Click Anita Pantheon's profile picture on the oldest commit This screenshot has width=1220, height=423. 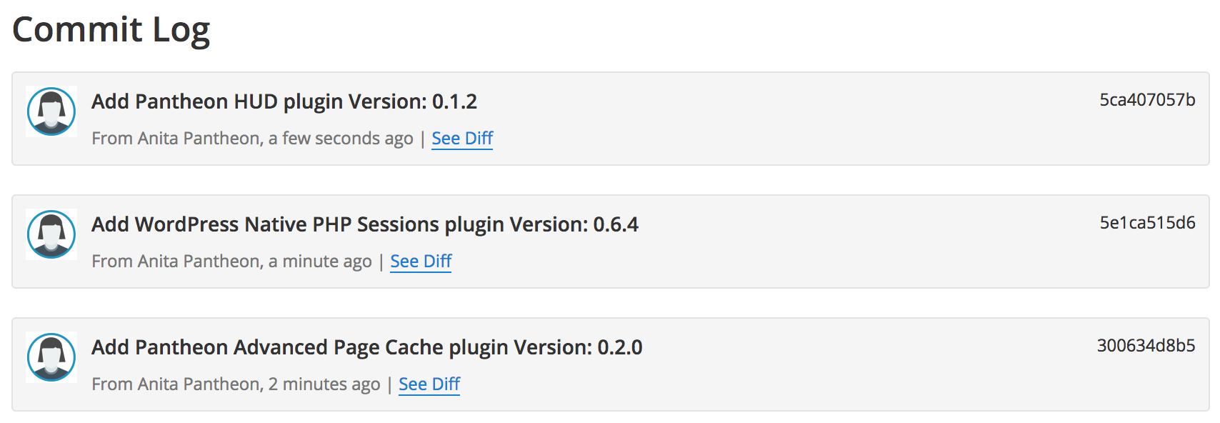pos(50,357)
